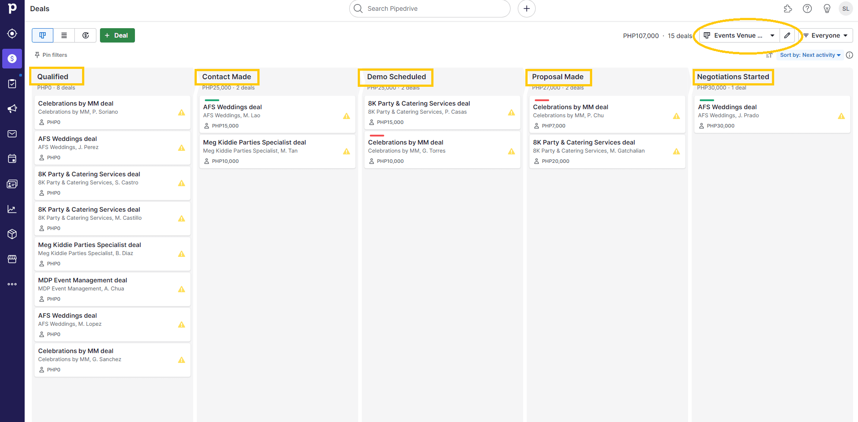
Task: Click the 15 deals count text
Action: pyautogui.click(x=680, y=36)
